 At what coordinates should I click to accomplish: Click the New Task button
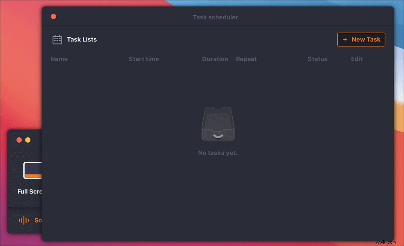(x=361, y=40)
